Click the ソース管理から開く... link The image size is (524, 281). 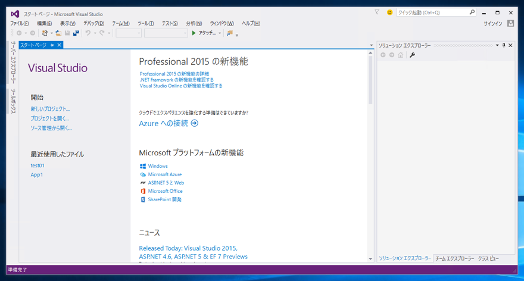click(x=51, y=128)
